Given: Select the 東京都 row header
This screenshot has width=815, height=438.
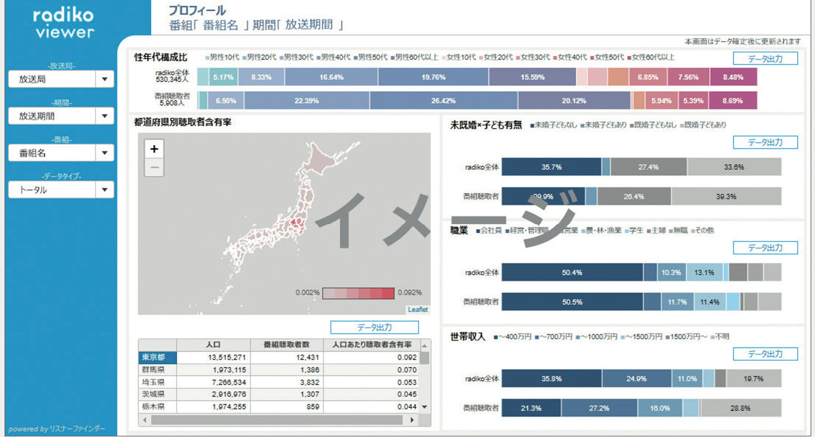Looking at the screenshot, I should pos(157,357).
